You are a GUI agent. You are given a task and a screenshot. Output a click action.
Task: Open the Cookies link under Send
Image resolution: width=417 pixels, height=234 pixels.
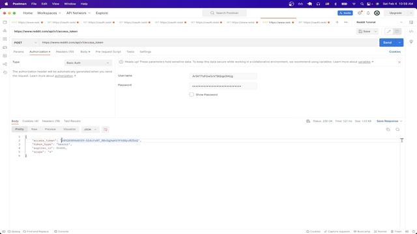tap(395, 52)
